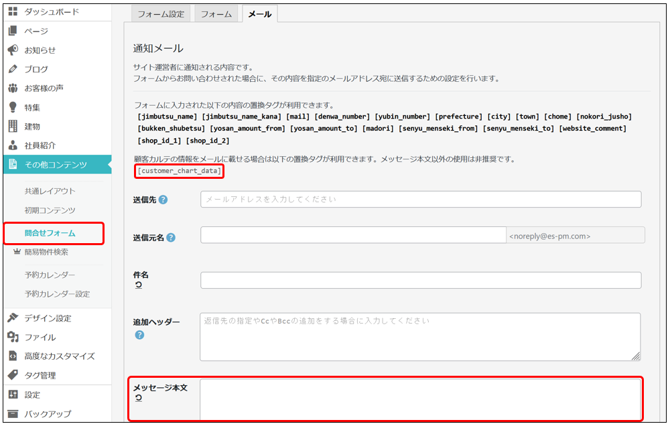Click the Dashboard grid icon
This screenshot has height=426, width=670.
point(13,12)
